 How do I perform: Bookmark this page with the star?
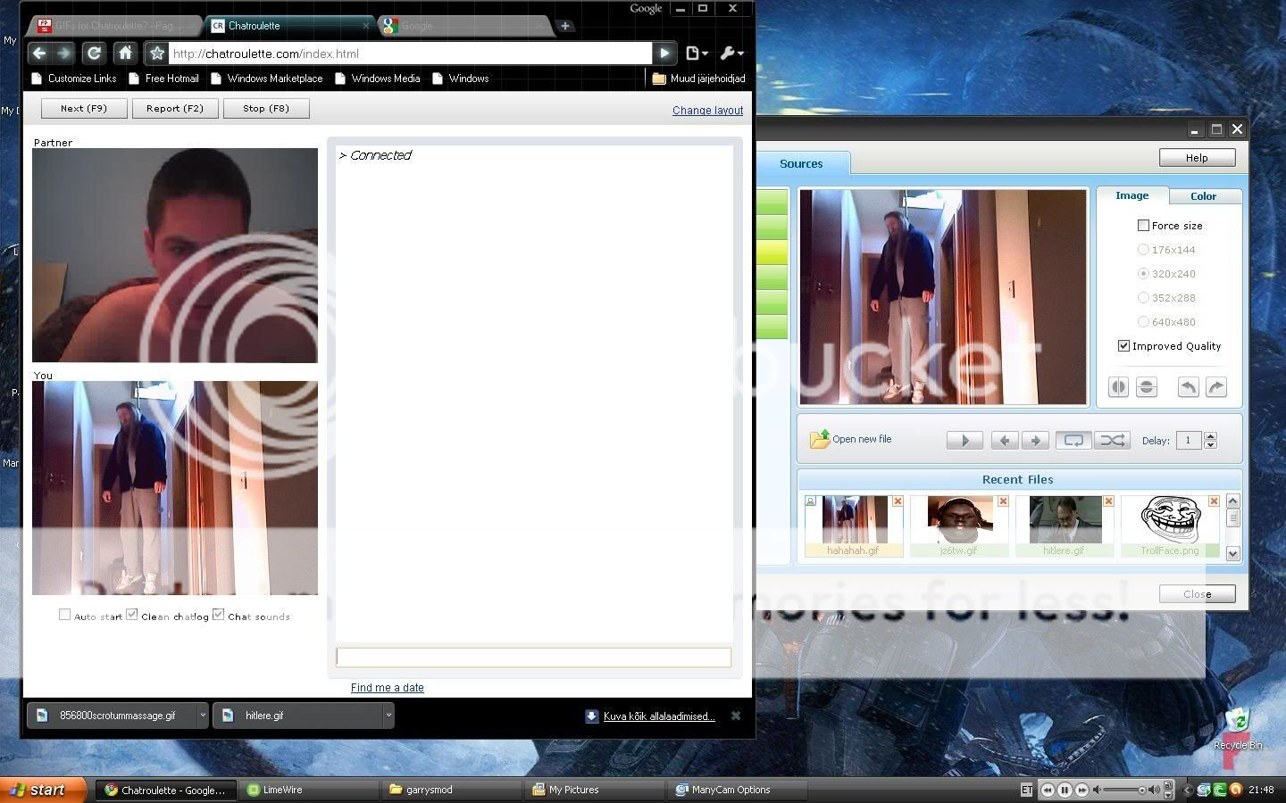pyautogui.click(x=156, y=54)
